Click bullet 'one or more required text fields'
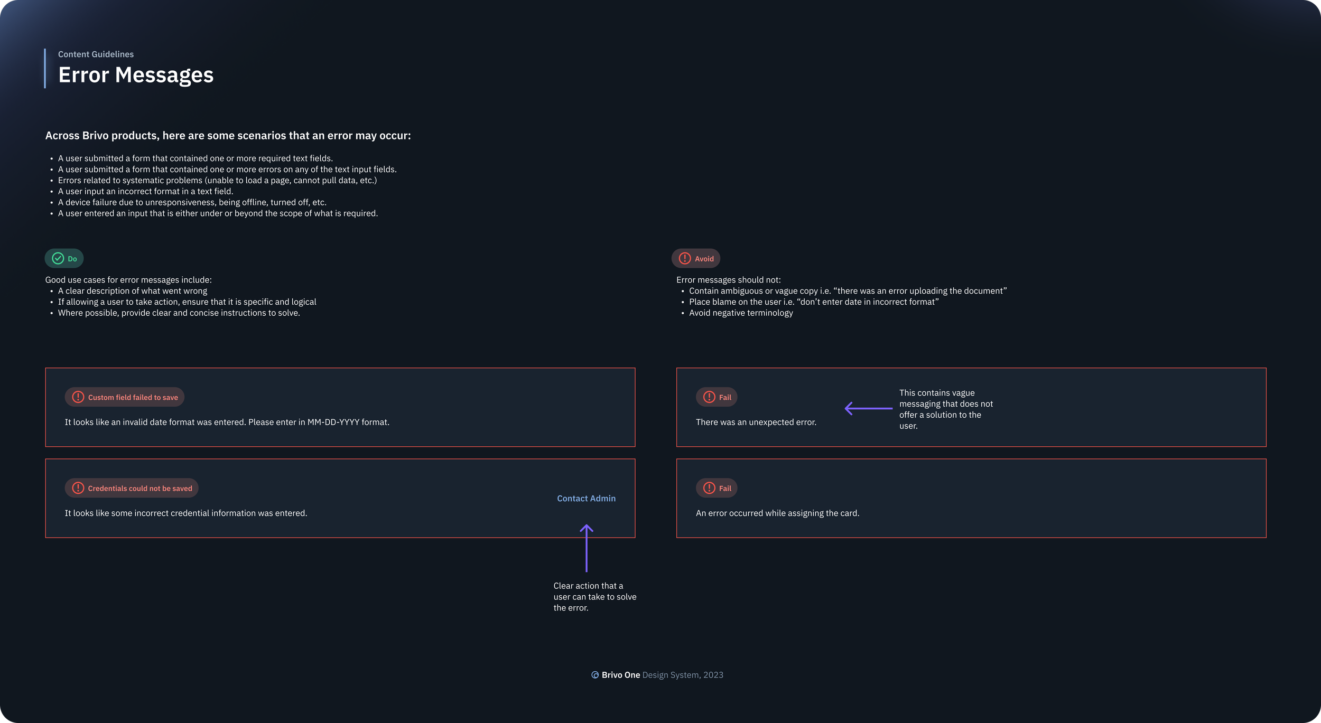The width and height of the screenshot is (1321, 723). point(196,158)
